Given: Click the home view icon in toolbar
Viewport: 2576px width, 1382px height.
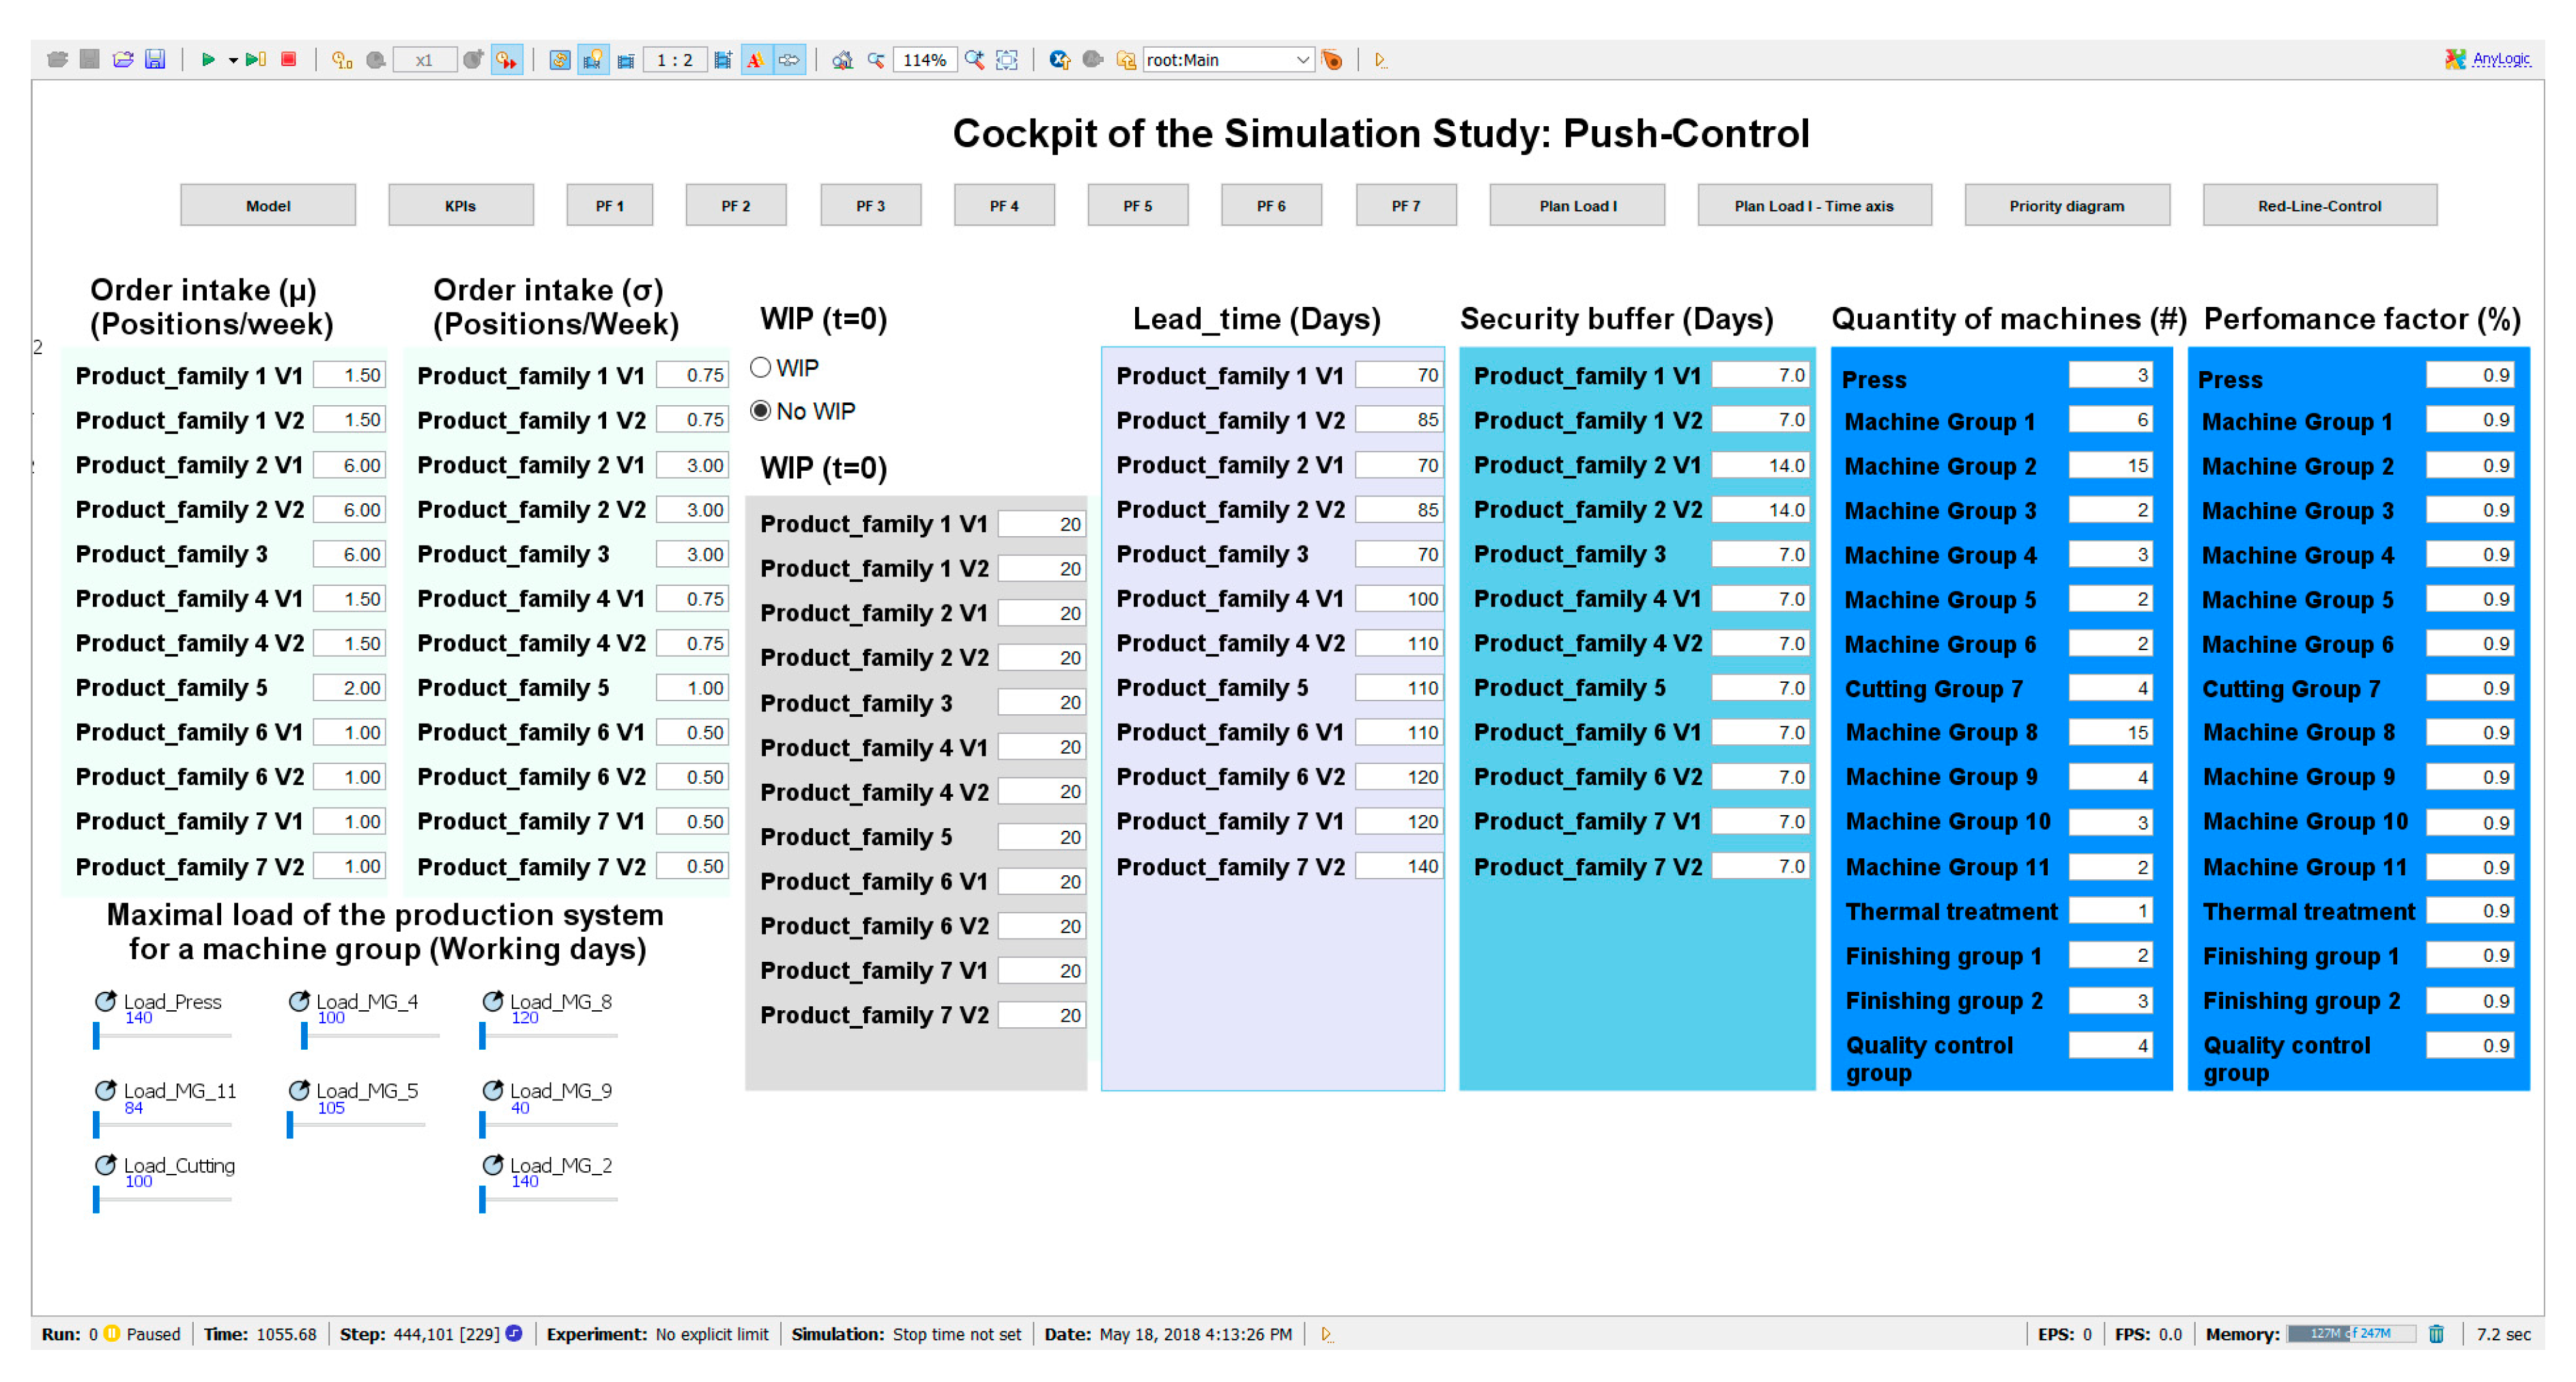Looking at the screenshot, I should [x=842, y=60].
